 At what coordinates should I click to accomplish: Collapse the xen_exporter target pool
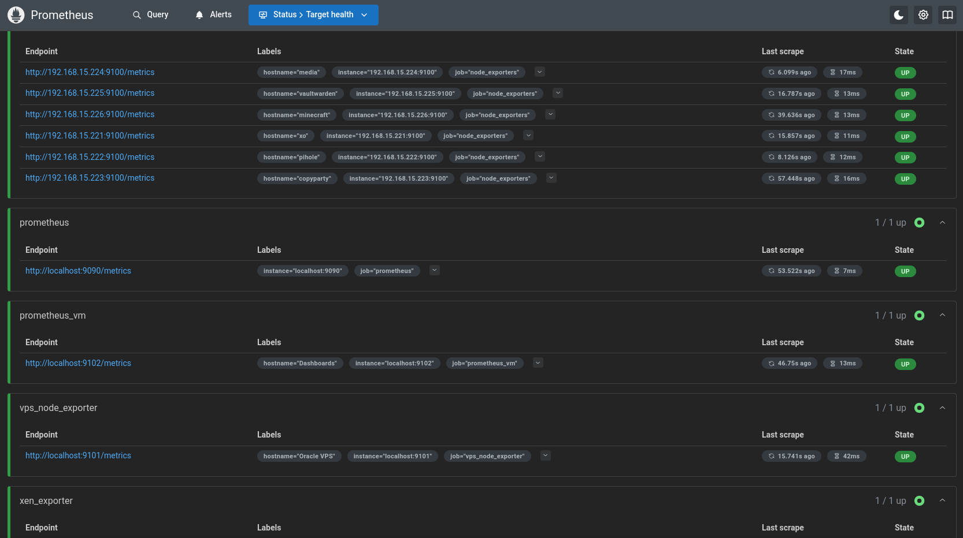click(x=942, y=500)
